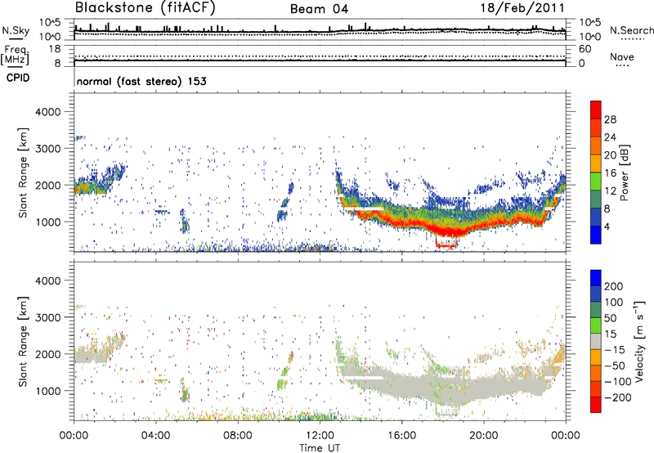Image resolution: width=654 pixels, height=453 pixels.
Task: Click the "CPID" row label
Action: 18,78
